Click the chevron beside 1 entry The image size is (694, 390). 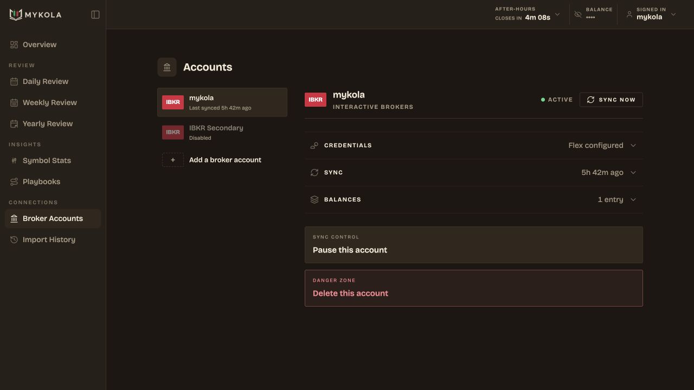633,199
